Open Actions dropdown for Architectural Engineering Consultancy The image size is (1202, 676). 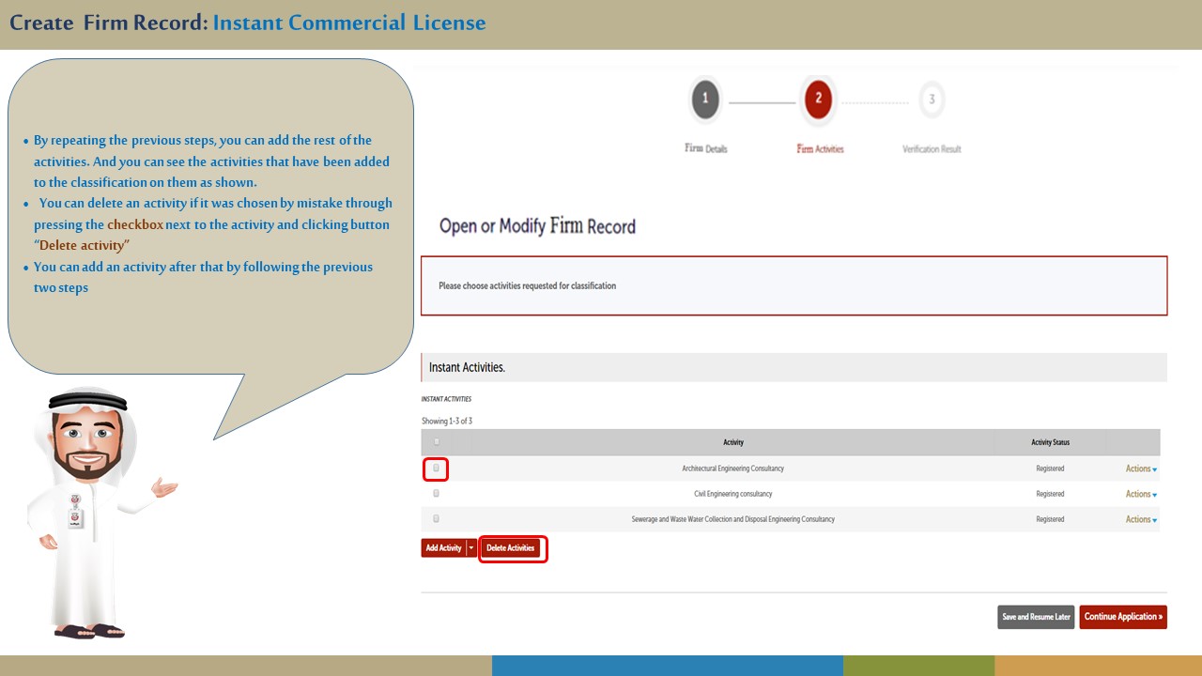click(1141, 469)
